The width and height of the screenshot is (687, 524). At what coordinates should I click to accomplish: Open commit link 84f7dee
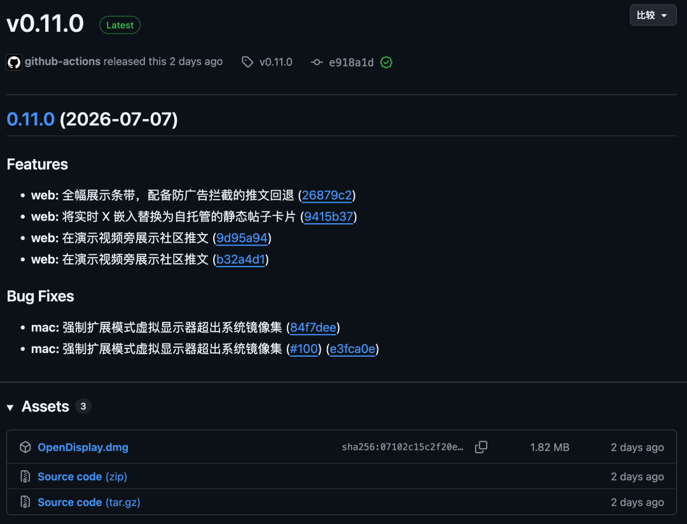[x=313, y=327]
